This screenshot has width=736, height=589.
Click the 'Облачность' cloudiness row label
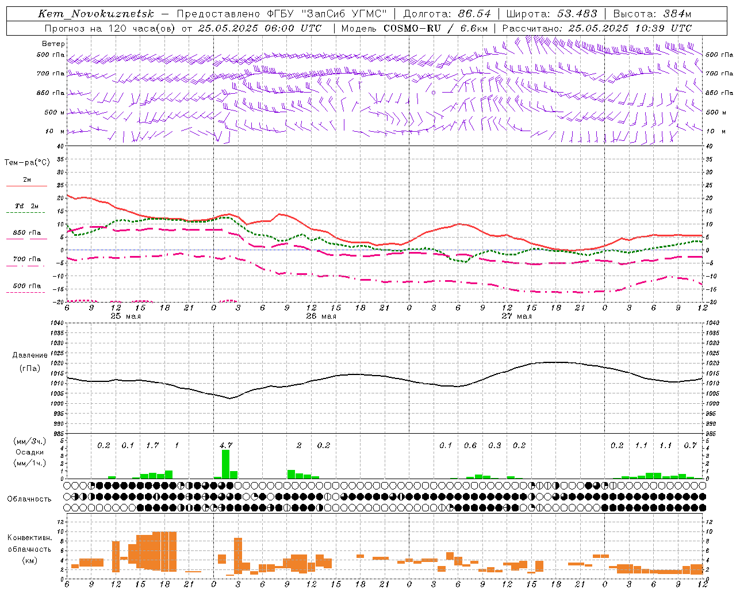coord(29,499)
